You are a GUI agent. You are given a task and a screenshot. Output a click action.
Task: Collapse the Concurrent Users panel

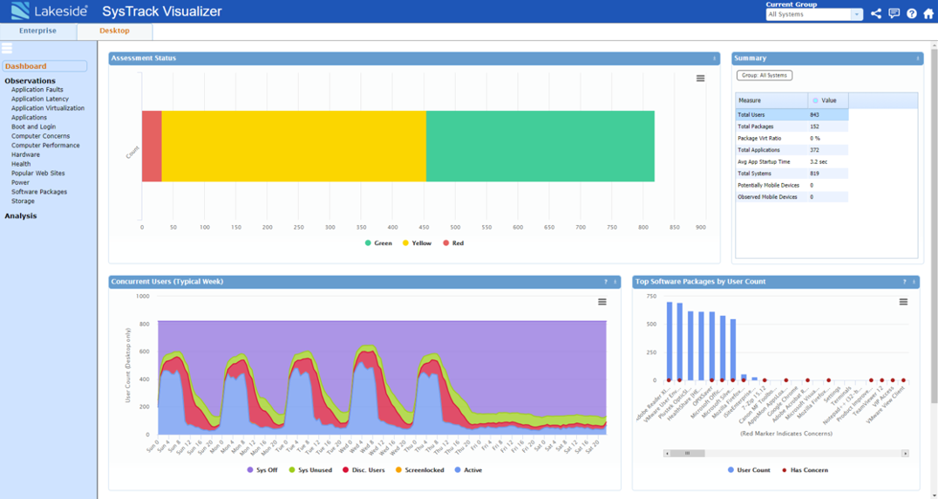615,282
